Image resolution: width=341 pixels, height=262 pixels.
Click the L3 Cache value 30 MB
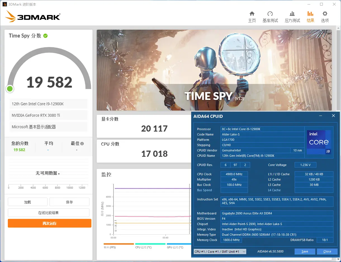(314, 185)
